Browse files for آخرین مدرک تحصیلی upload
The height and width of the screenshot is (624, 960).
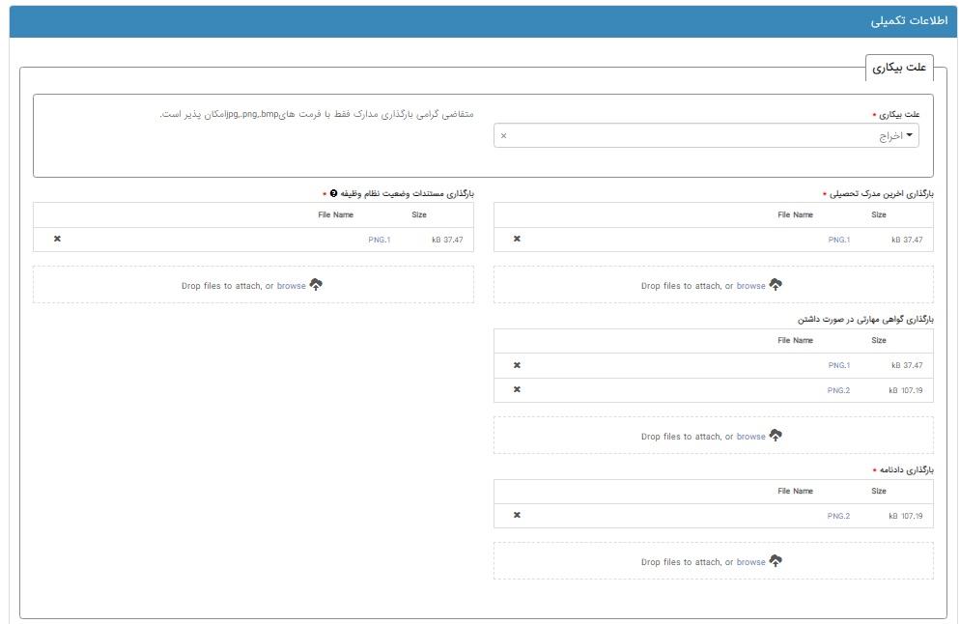750,286
